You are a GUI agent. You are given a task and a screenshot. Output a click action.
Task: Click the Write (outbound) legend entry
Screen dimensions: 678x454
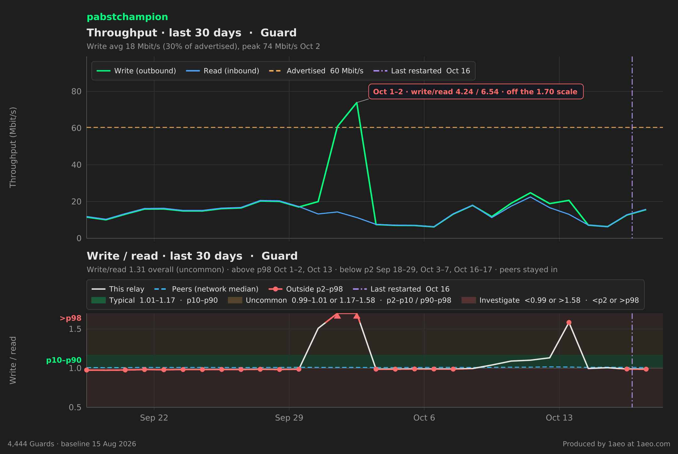tap(136, 71)
